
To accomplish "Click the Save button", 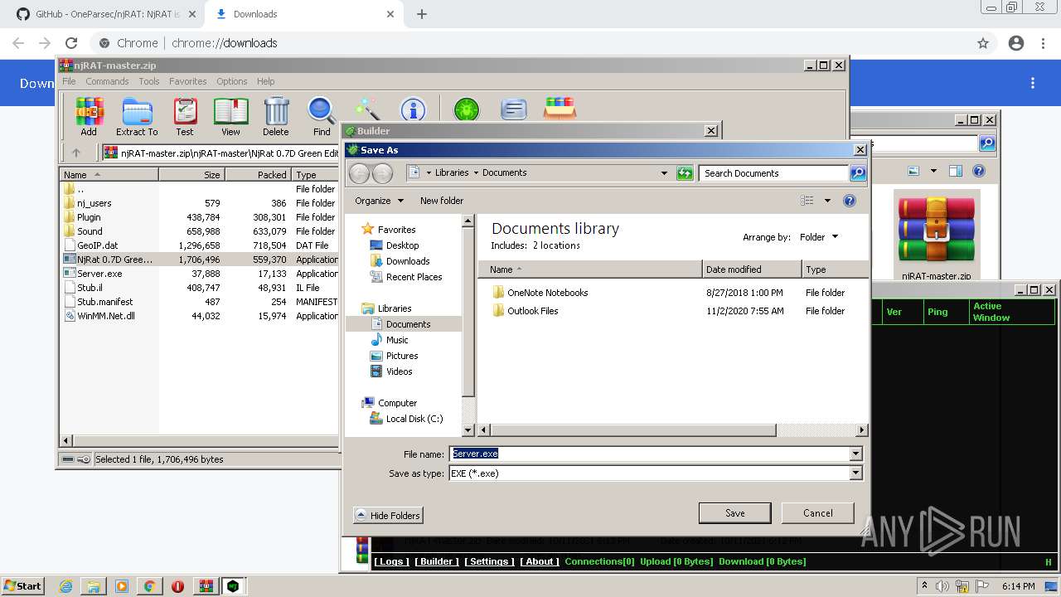I will coord(734,513).
